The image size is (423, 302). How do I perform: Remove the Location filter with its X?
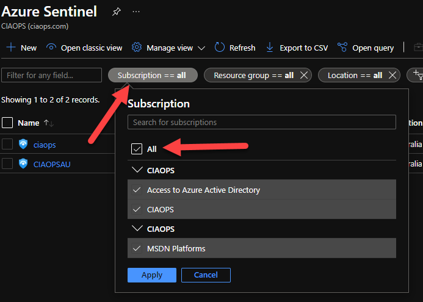(392, 75)
